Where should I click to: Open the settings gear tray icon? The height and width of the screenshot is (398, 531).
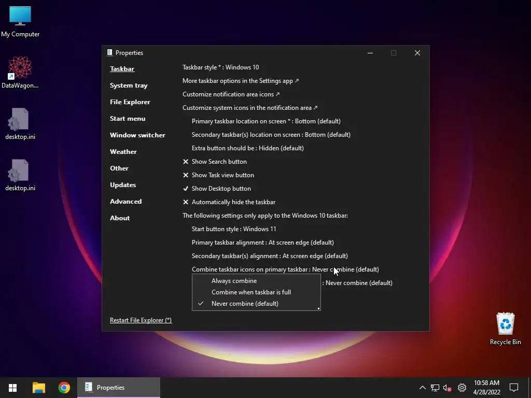[462, 388]
